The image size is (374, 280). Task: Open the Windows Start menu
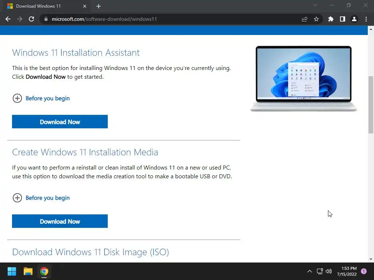point(12,271)
